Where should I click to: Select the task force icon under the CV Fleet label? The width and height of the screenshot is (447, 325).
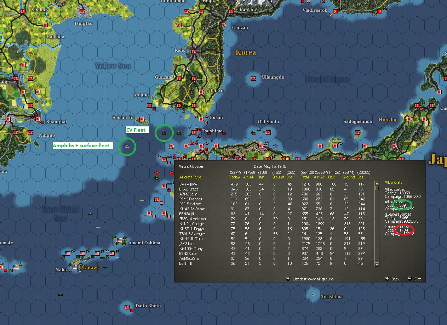click(164, 133)
